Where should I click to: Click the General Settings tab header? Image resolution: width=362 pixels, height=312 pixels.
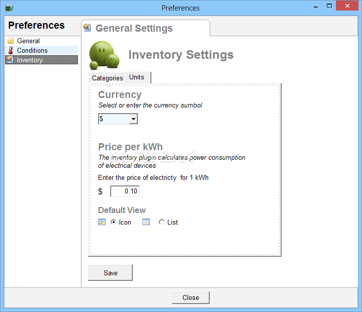tap(145, 28)
